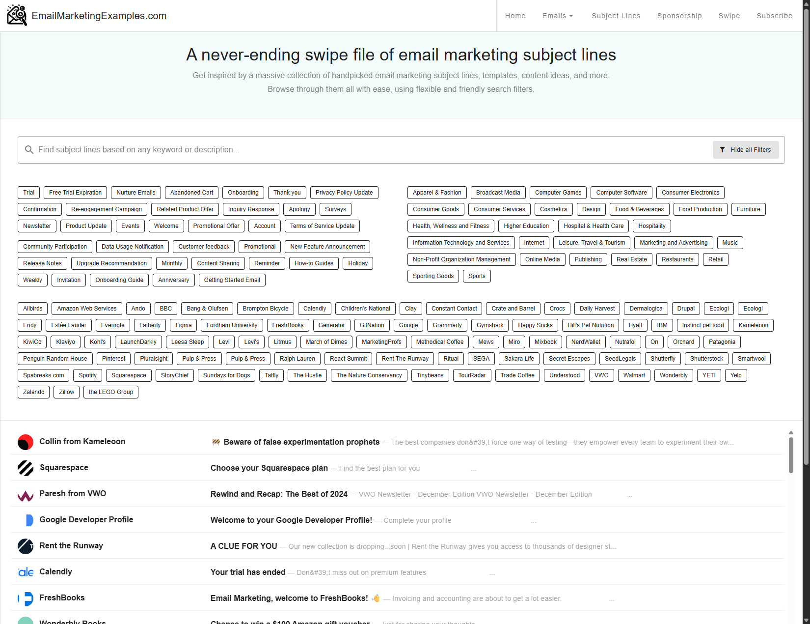Screen dimensions: 810x624
Task: Click the Calendly logo icon
Action: click(26, 572)
